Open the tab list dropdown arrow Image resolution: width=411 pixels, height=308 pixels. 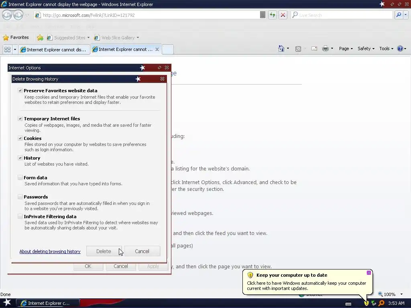click(15, 49)
